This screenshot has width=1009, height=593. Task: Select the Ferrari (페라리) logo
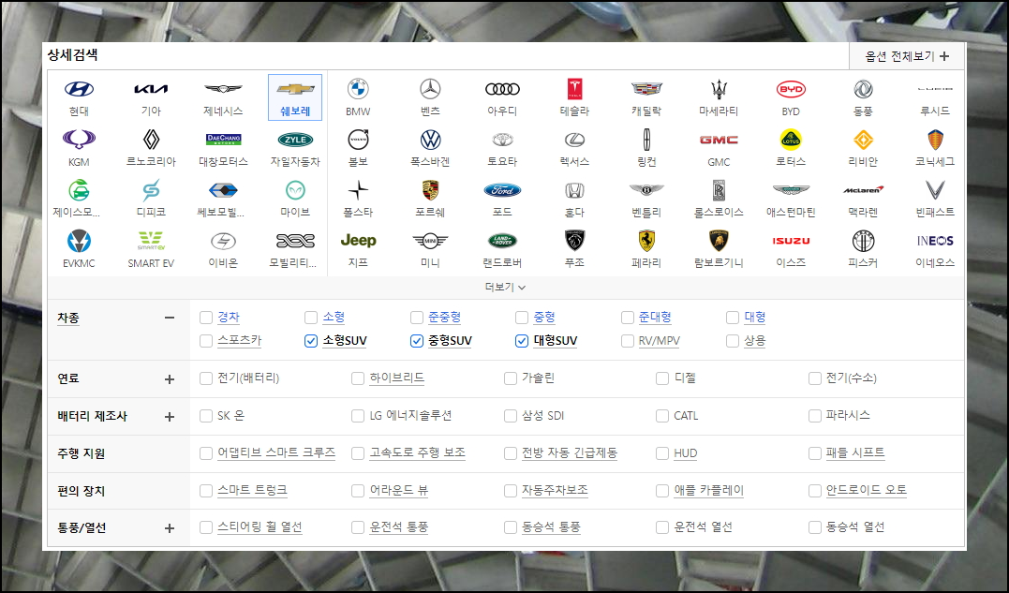point(646,241)
